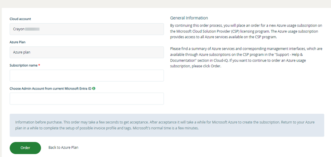Go back via Back to Azure Plan link
331x157 pixels.
coord(63,148)
